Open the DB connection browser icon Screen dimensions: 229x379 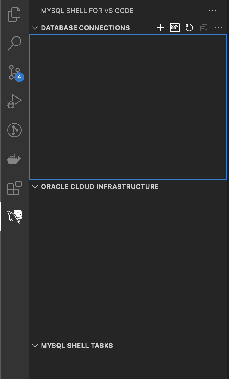pos(175,28)
